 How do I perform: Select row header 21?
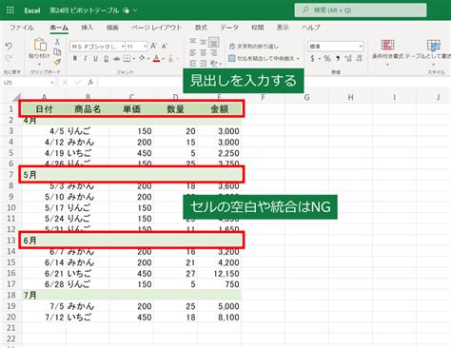tap(11, 328)
